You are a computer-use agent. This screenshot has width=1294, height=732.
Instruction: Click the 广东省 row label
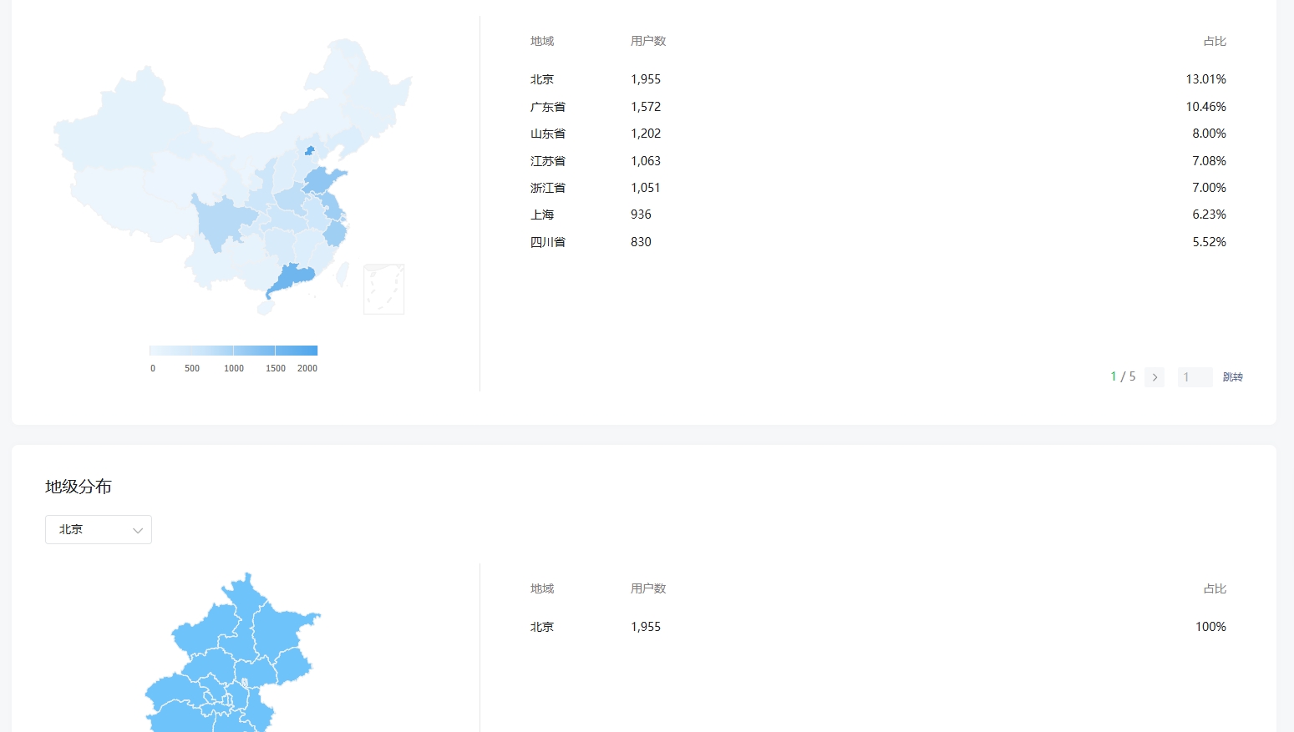pyautogui.click(x=548, y=107)
